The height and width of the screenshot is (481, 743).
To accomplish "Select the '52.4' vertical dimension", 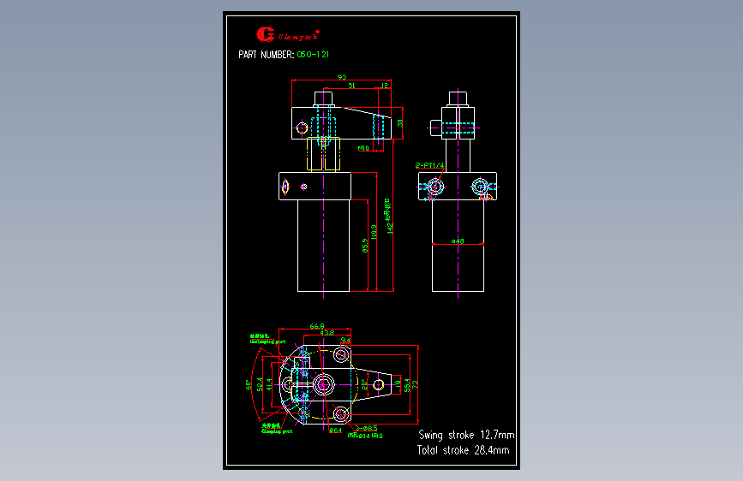I will coord(260,384).
